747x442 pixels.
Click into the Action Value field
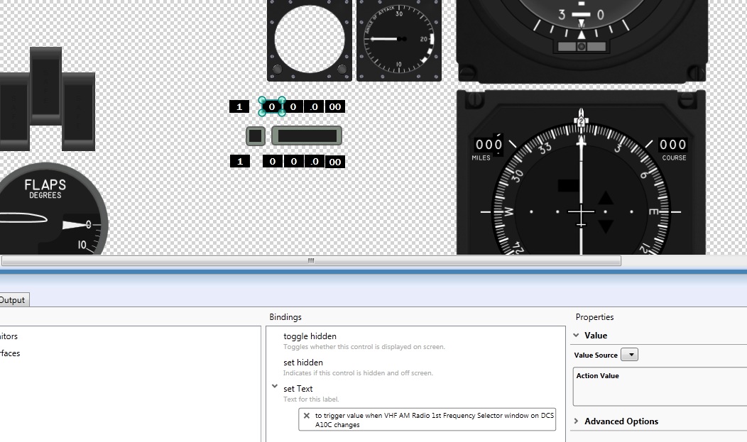[x=660, y=387]
